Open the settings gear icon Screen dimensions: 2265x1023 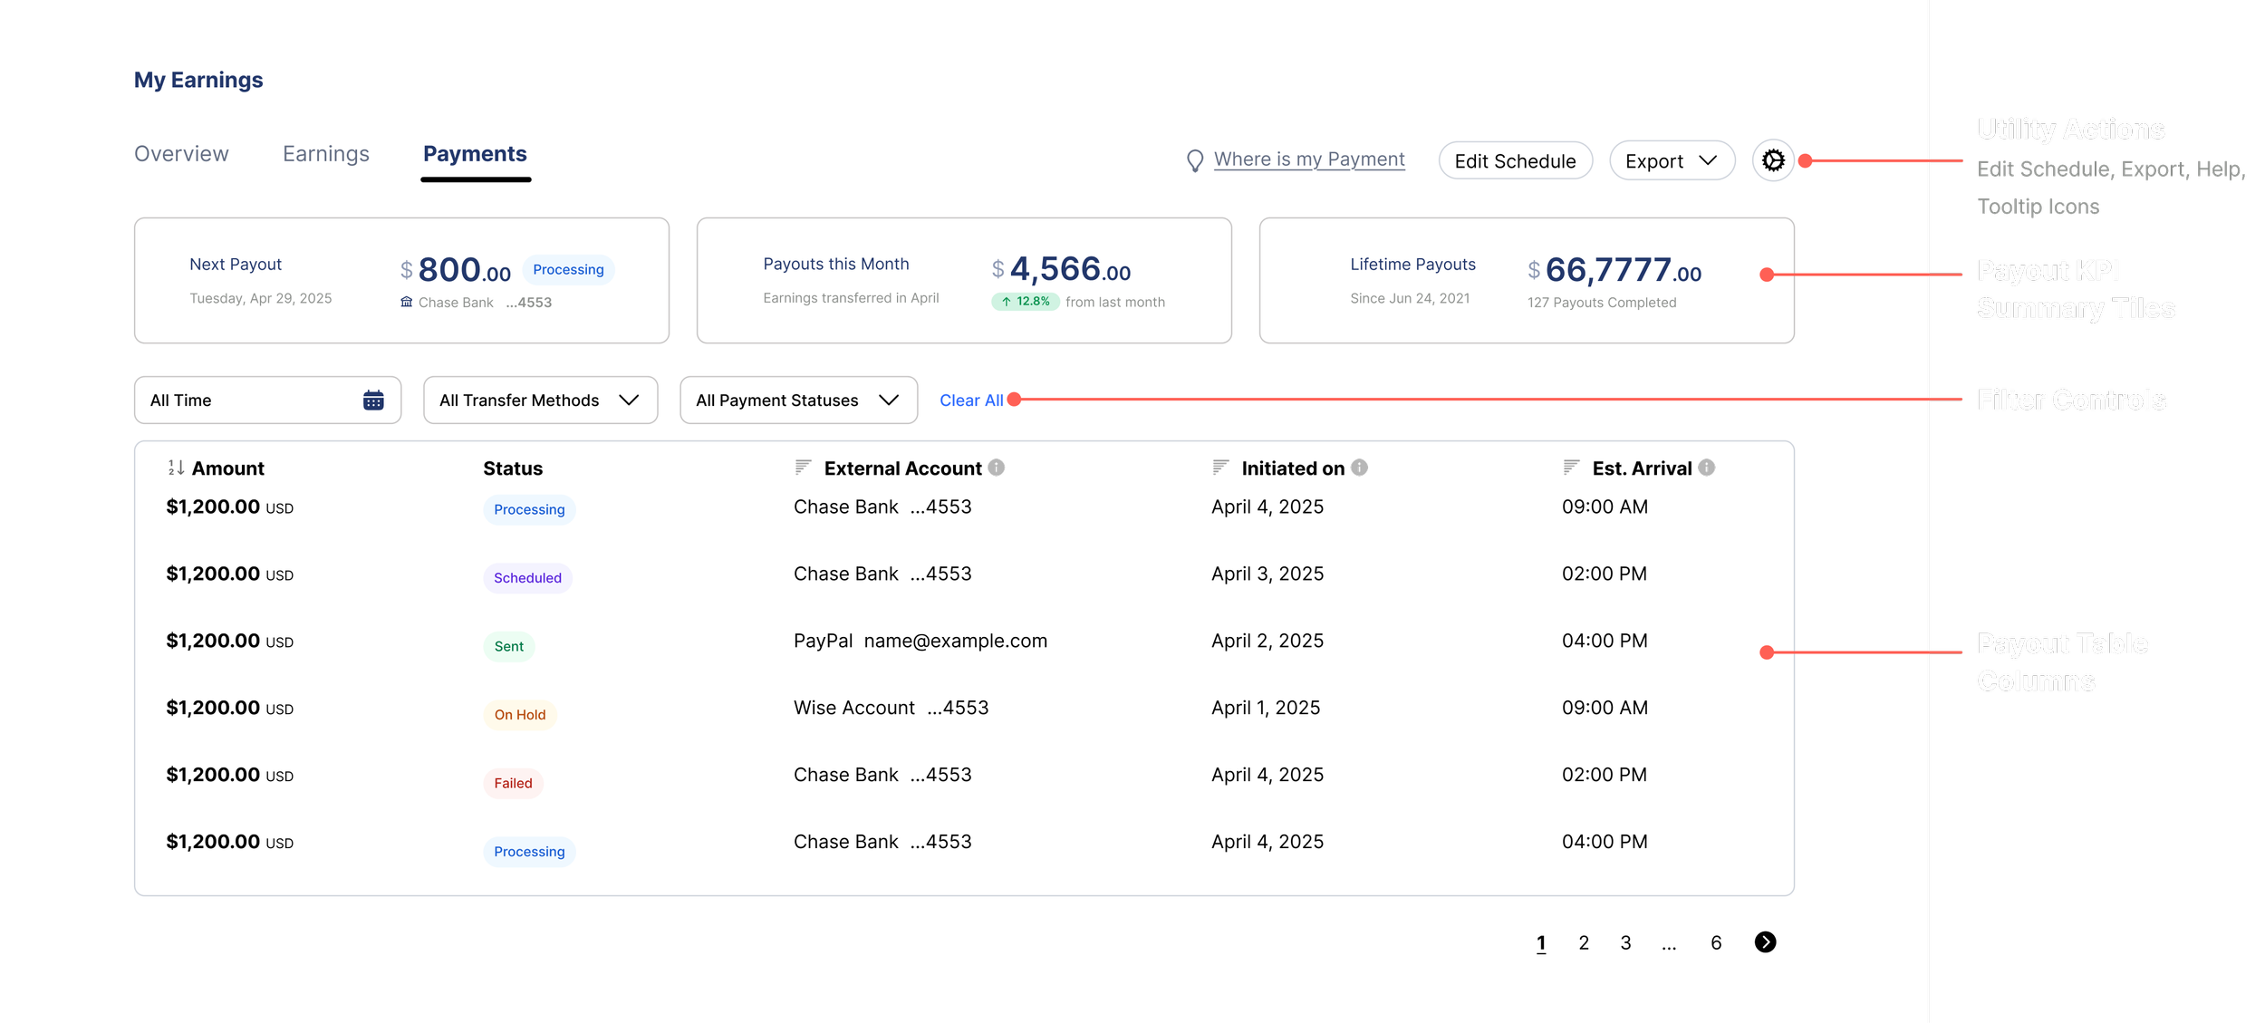1773,160
